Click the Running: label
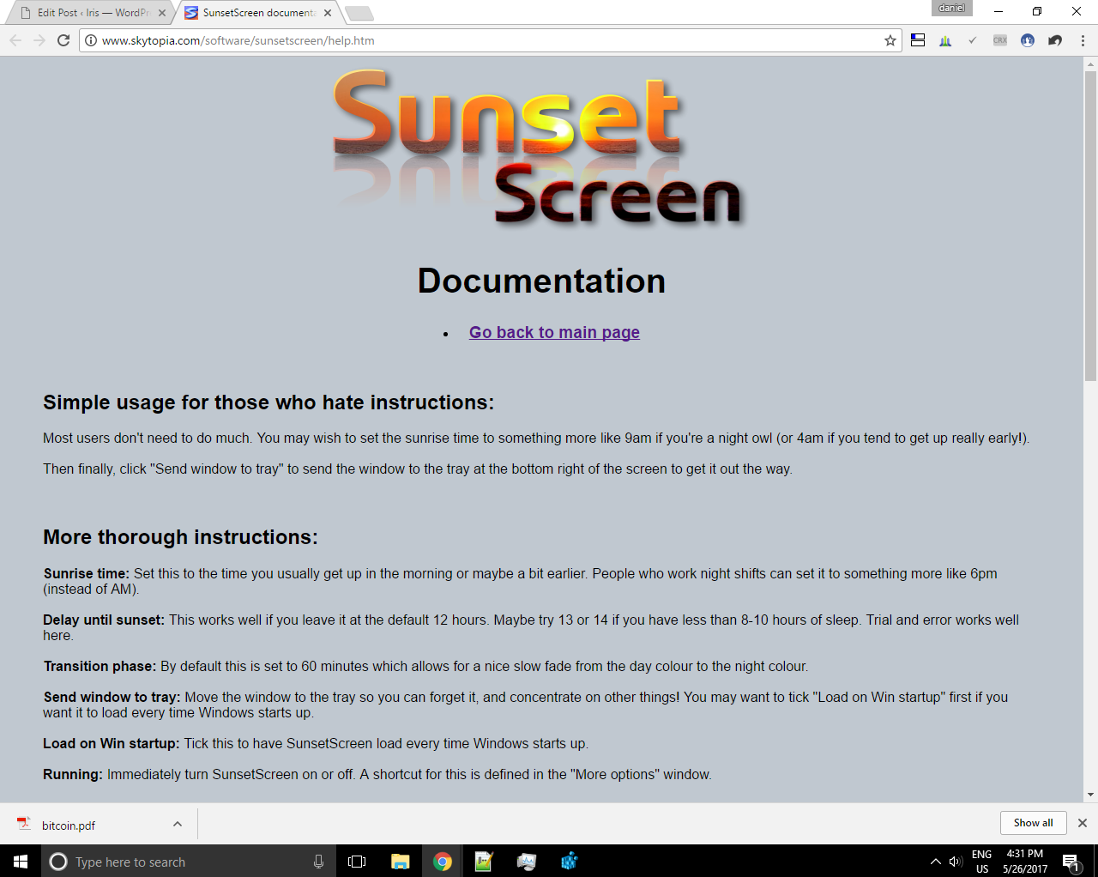Image resolution: width=1098 pixels, height=877 pixels. [x=73, y=774]
